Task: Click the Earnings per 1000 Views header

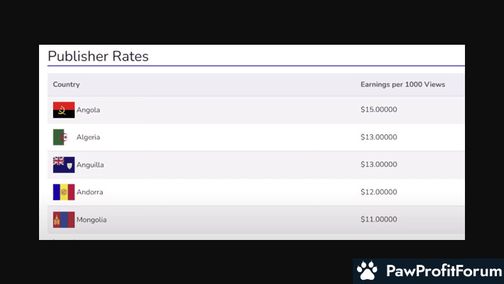Action: click(x=402, y=84)
